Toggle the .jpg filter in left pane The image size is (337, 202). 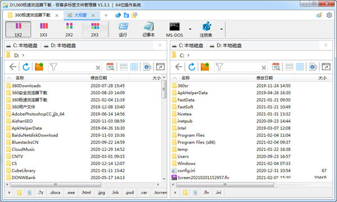(x=102, y=192)
